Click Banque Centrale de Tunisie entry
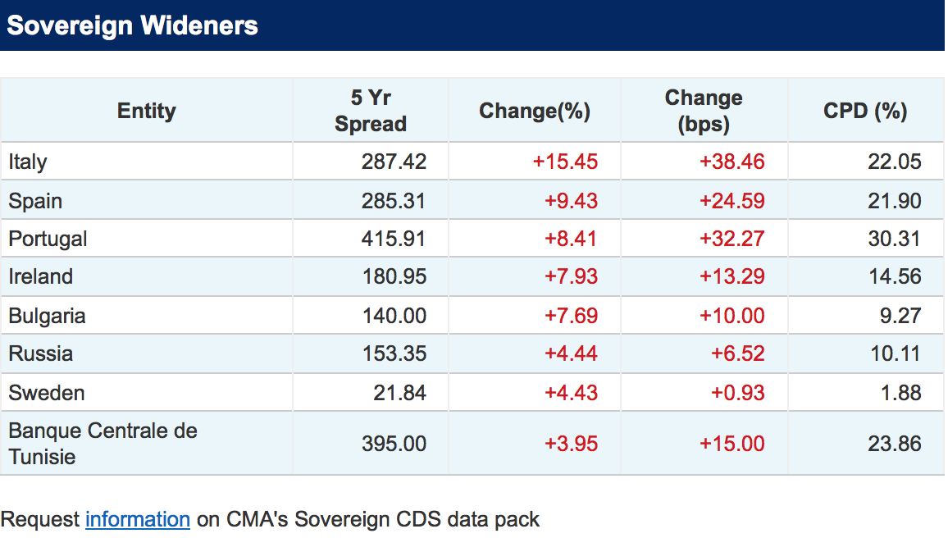This screenshot has width=948, height=538. (x=103, y=444)
